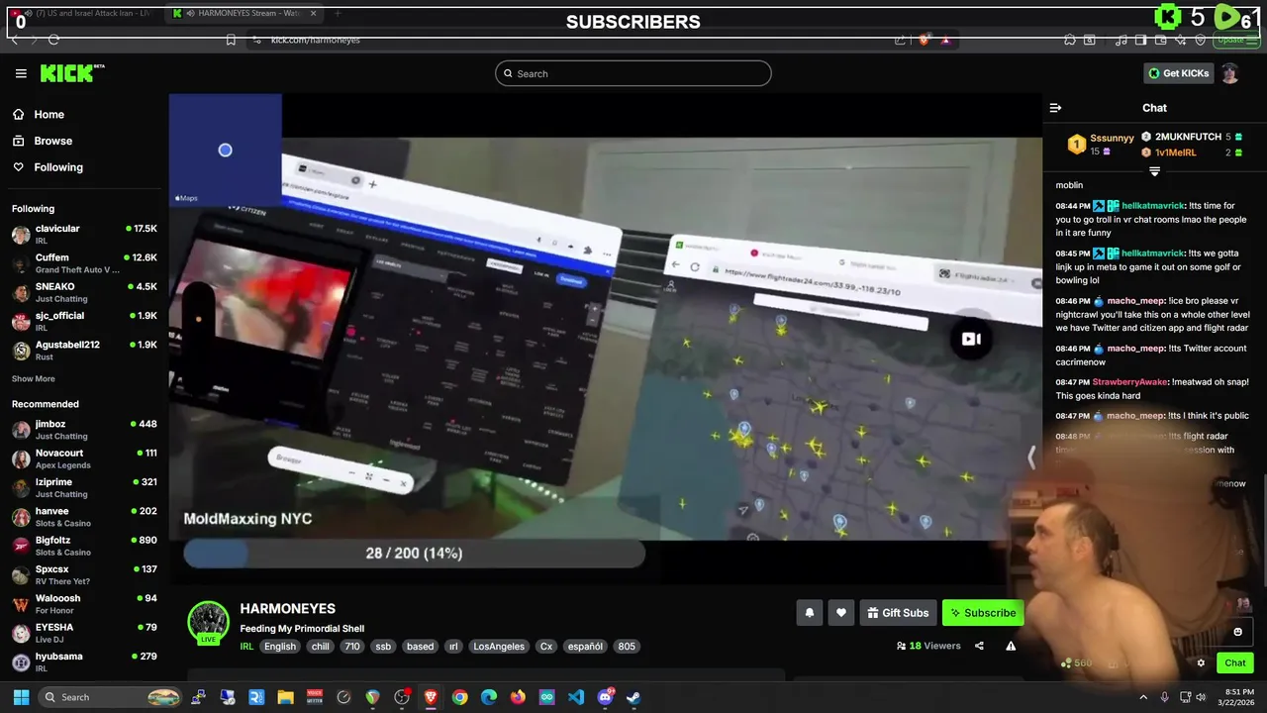This screenshot has height=713, width=1267.
Task: Click the green Chat send button
Action: pyautogui.click(x=1234, y=663)
